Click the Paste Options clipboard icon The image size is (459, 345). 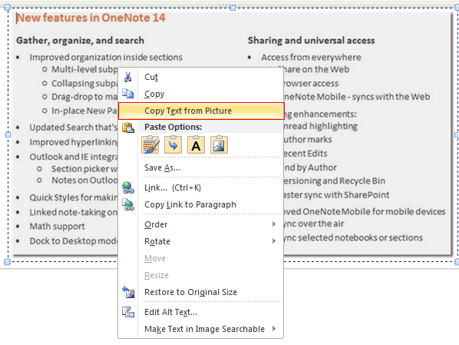coord(128,128)
